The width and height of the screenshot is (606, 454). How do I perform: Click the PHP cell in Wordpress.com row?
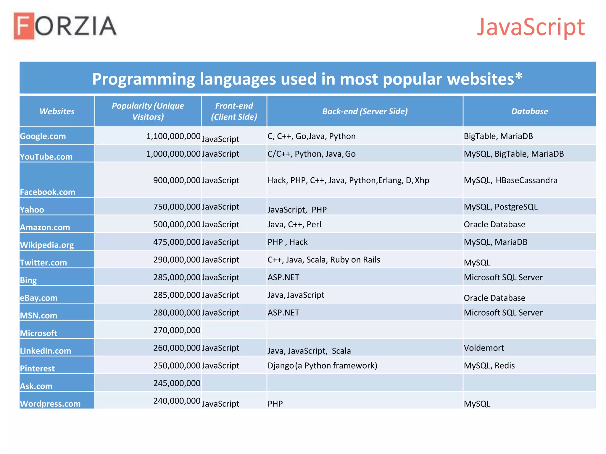coord(275,404)
